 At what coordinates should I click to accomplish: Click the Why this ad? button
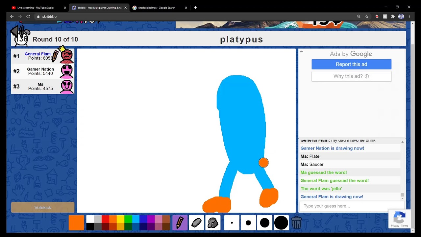[x=351, y=76]
